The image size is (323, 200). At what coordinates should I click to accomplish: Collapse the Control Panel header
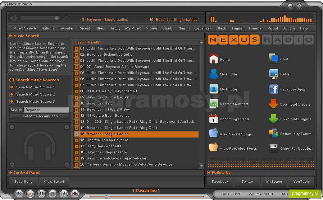click(10, 172)
